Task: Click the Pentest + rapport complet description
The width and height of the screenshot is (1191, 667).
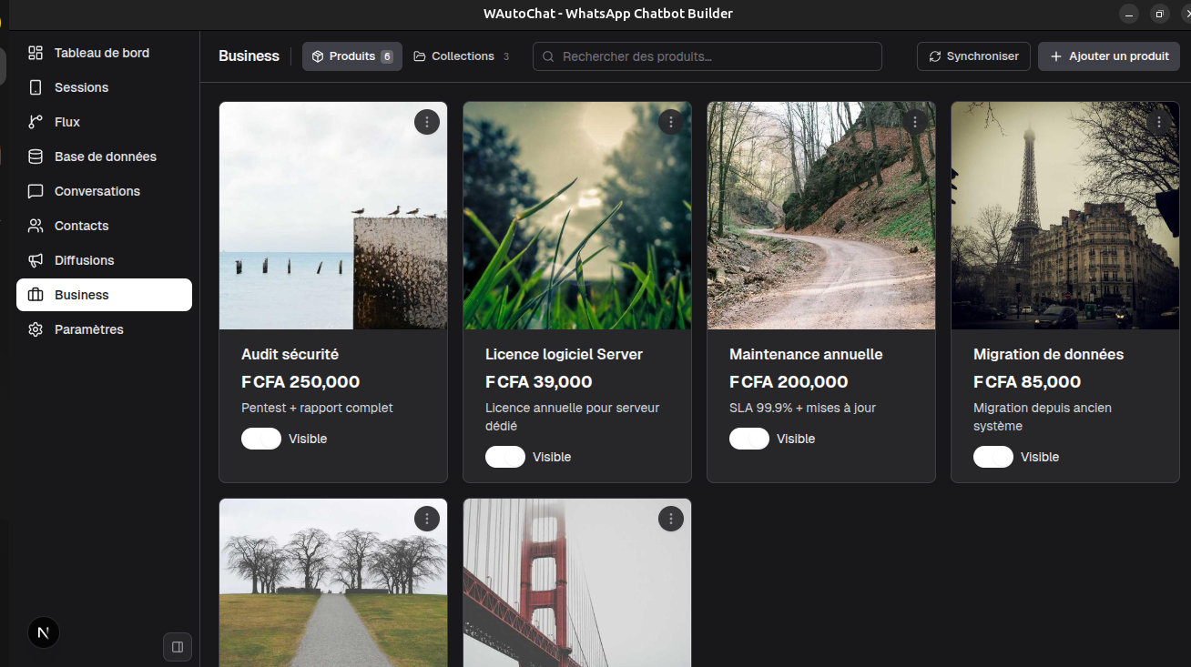Action: (x=317, y=408)
